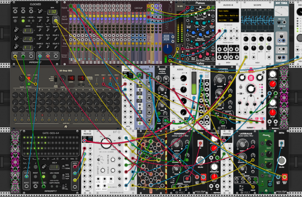This screenshot has height=197, width=302.
Task: Click the RATE knob on Phaser
Action: [269, 143]
